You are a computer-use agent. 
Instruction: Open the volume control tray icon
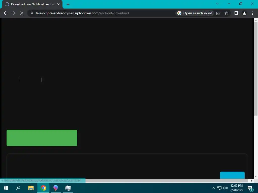[225, 188]
